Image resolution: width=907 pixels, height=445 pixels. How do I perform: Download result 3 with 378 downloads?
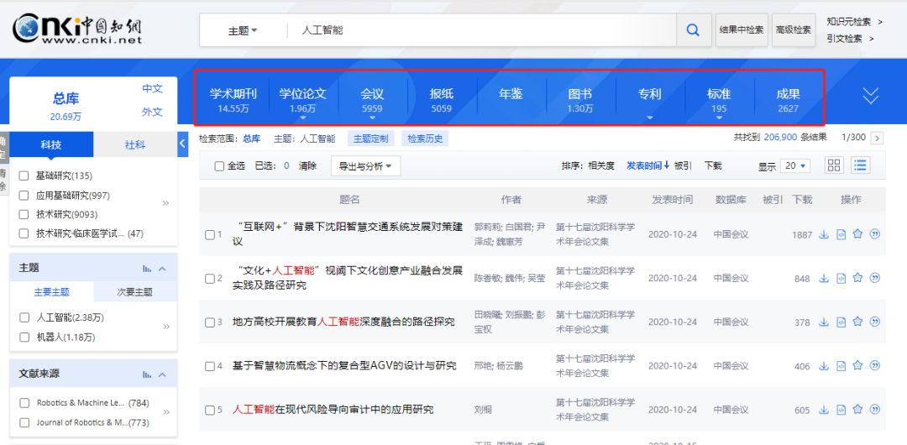(824, 322)
